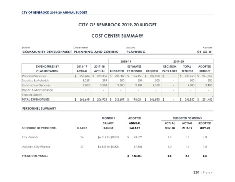Click the Contractual Services value '3,288'
Image resolution: width=235 pixels, height=182 pixels.
tap(103, 85)
